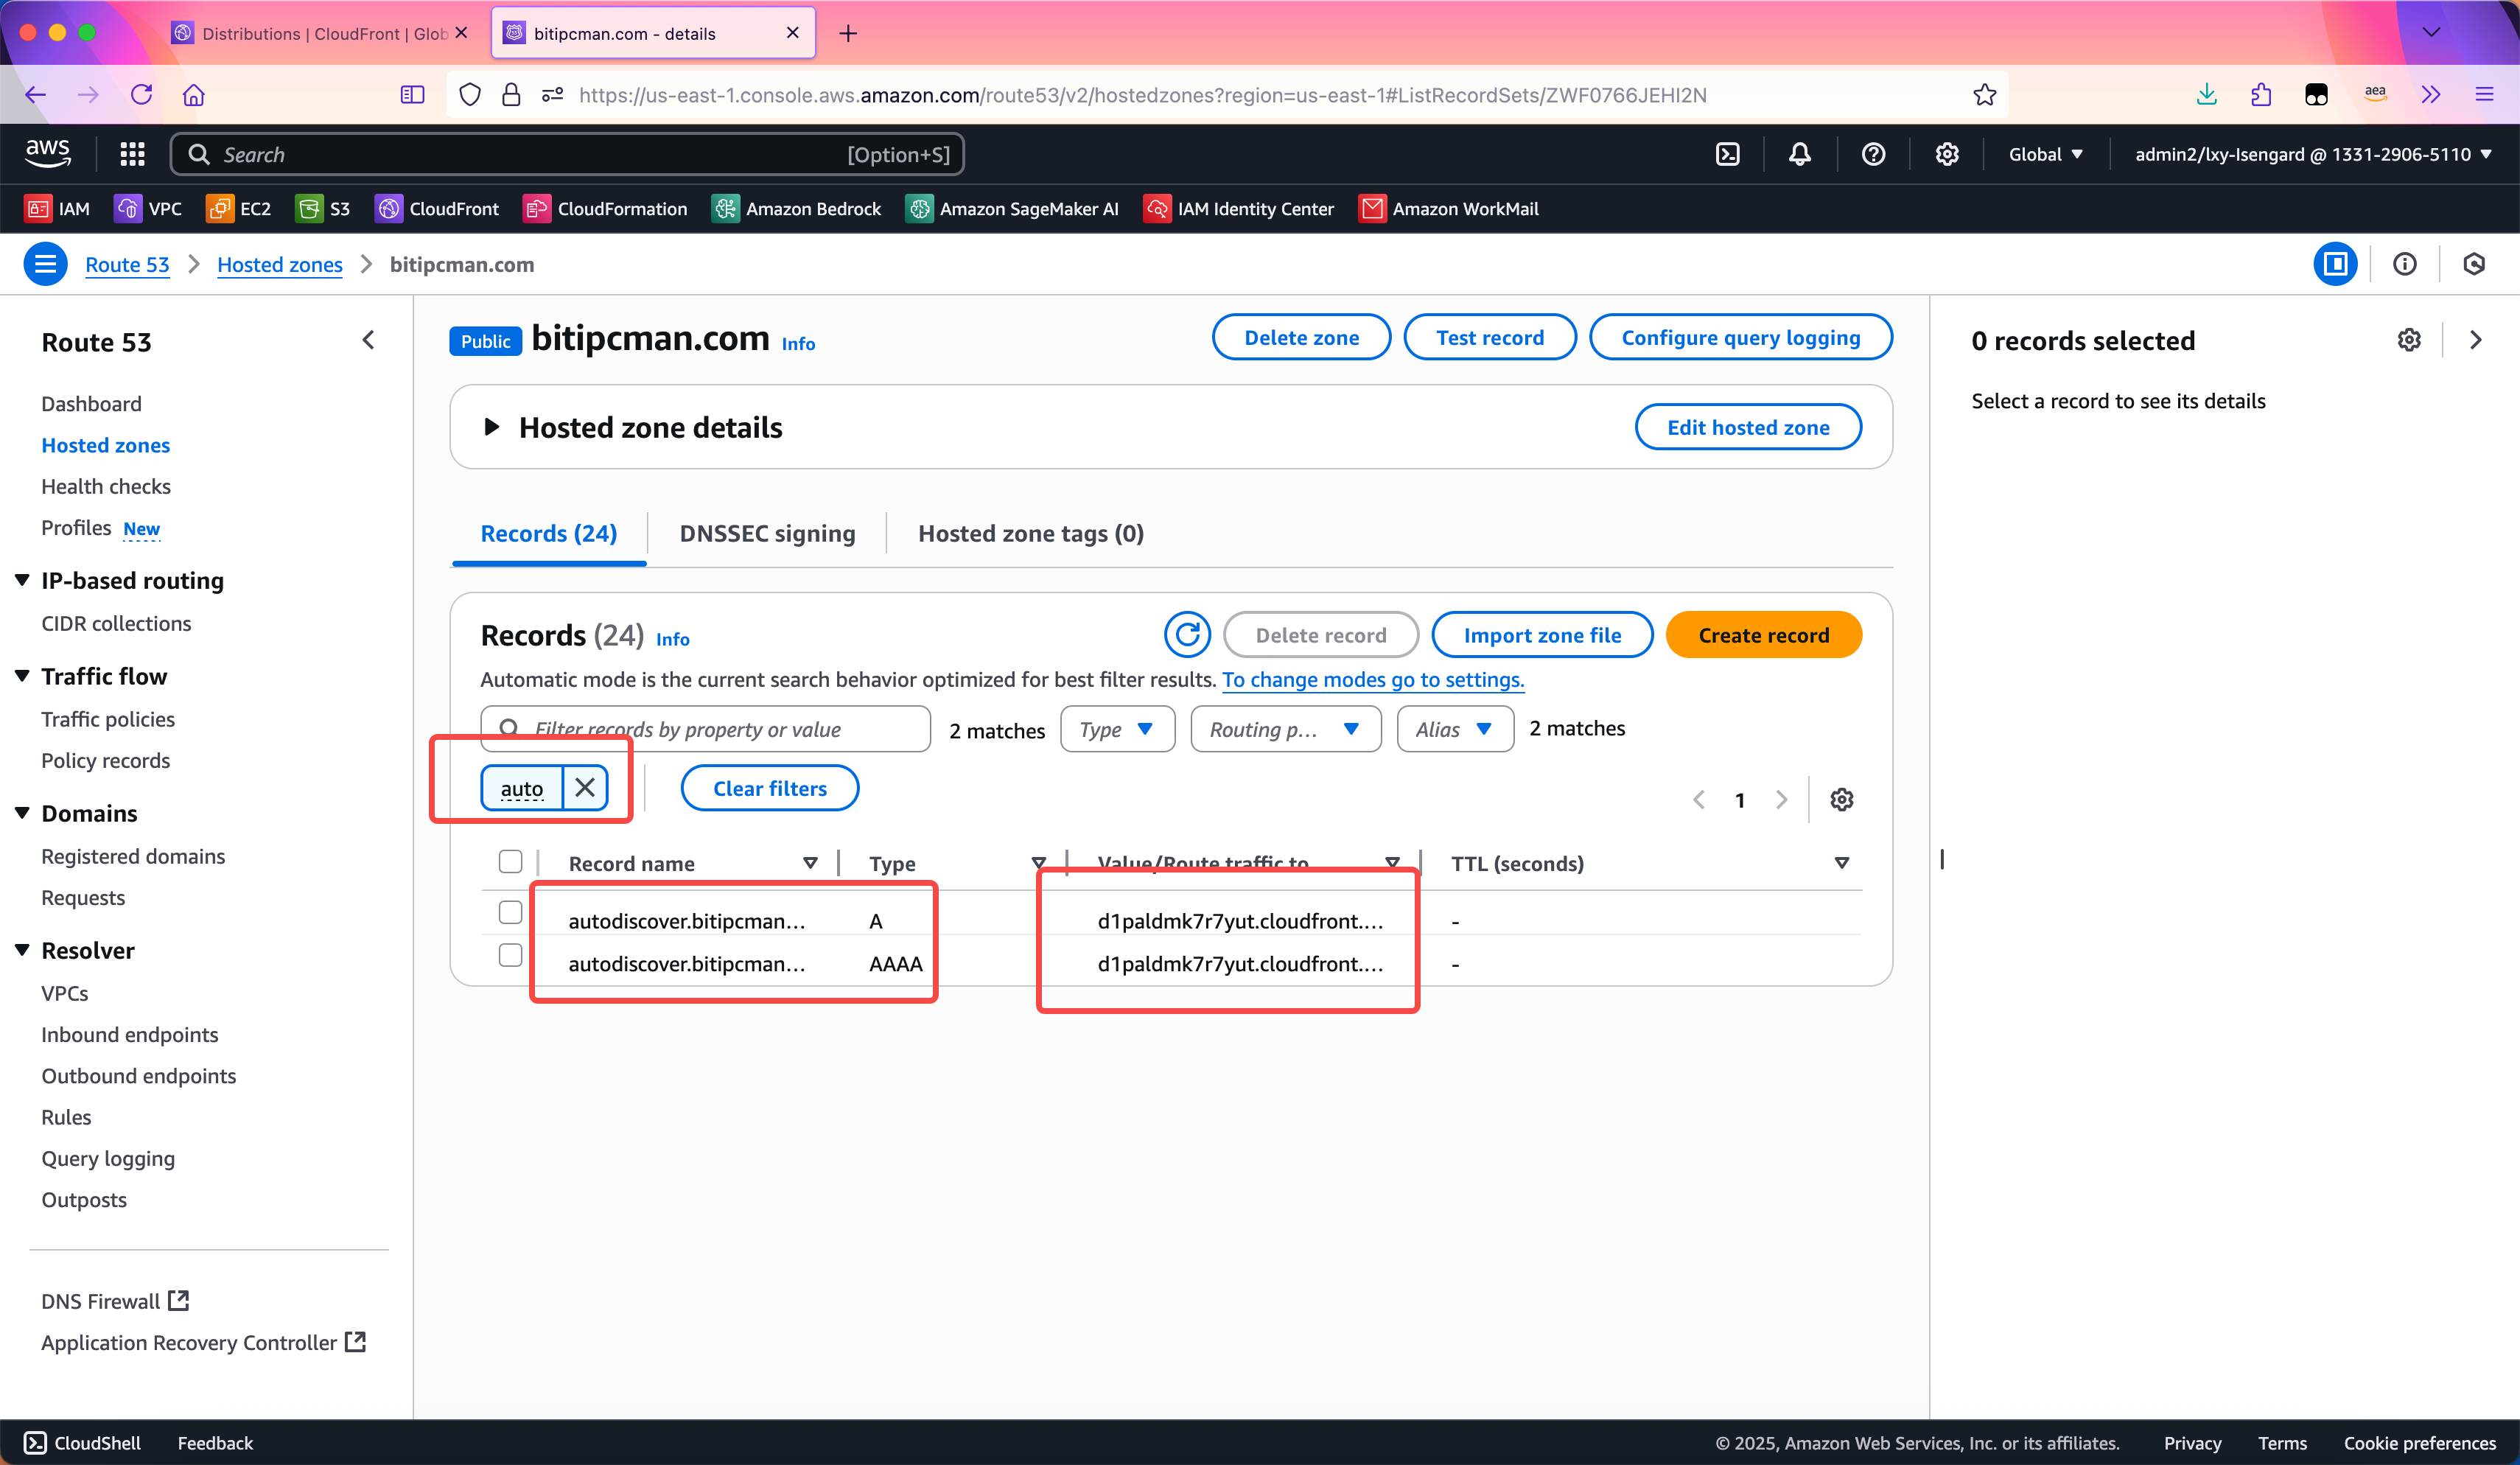
Task: Refresh the records list
Action: (x=1187, y=635)
